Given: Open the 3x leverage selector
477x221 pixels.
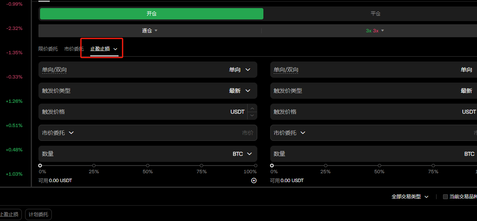Looking at the screenshot, I should [x=375, y=31].
